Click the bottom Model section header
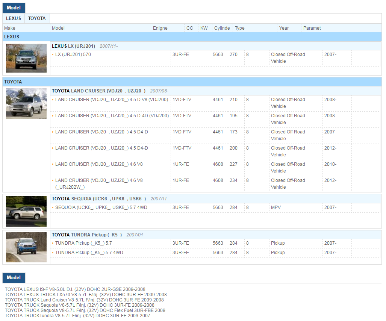The image size is (386, 321). [14, 278]
